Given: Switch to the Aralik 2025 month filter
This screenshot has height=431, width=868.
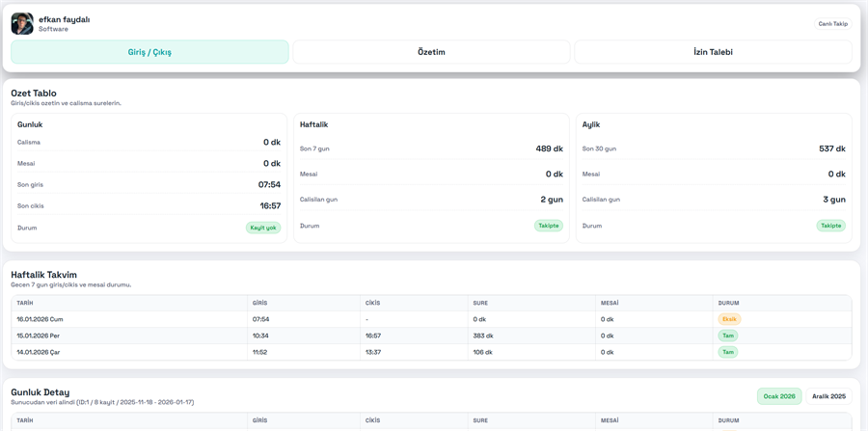Looking at the screenshot, I should [828, 396].
